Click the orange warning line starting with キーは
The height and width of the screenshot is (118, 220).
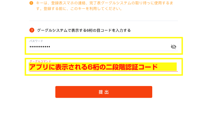coord(104,3)
